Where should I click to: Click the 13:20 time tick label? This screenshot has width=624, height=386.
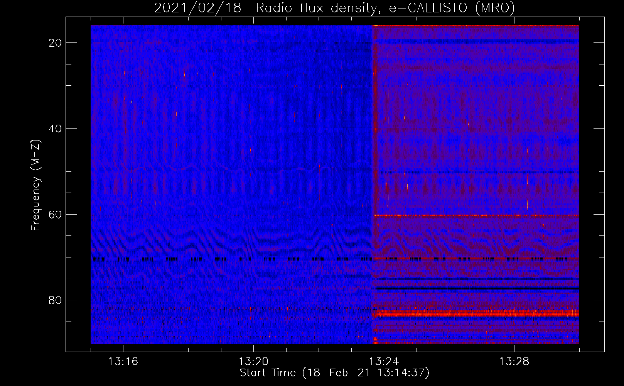pos(253,362)
